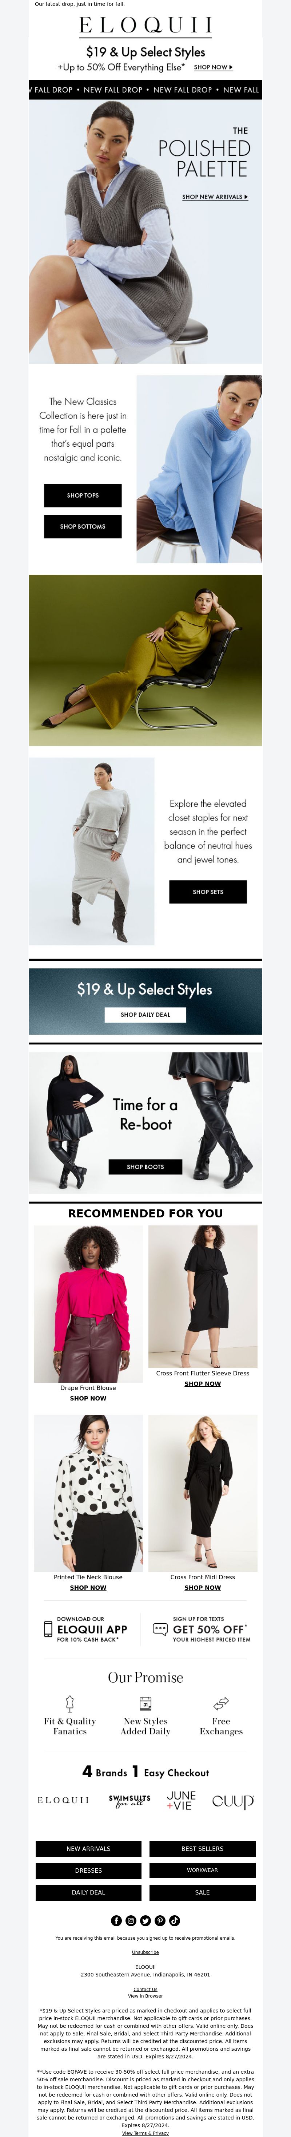
Task: Open the Best Sellers menu item
Action: click(x=202, y=1848)
